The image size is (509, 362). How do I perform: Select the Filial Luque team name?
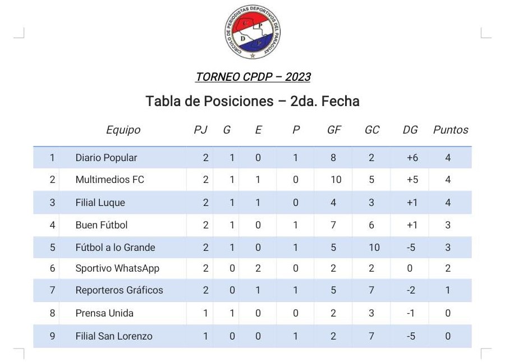point(100,203)
